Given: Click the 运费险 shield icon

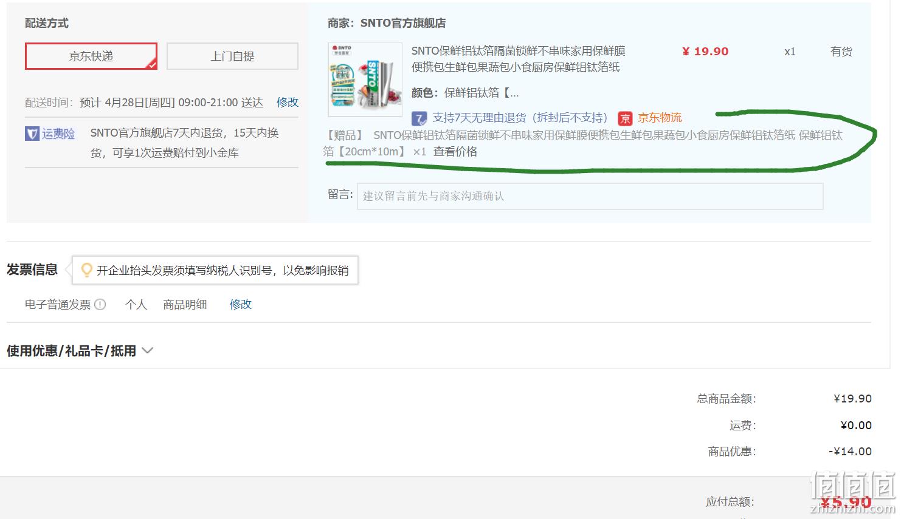Looking at the screenshot, I should [x=32, y=134].
